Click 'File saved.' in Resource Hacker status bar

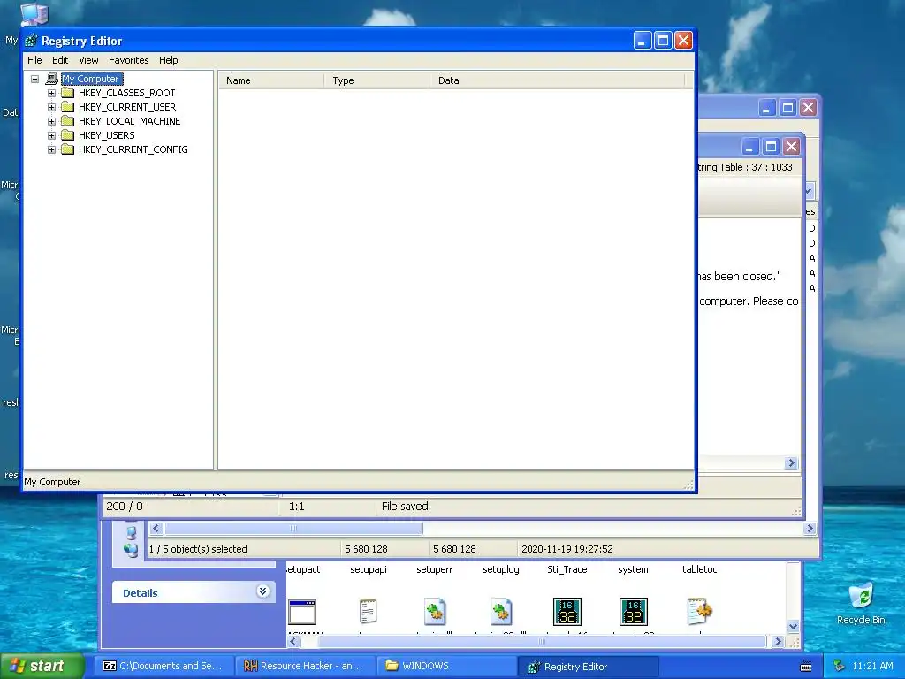click(407, 507)
